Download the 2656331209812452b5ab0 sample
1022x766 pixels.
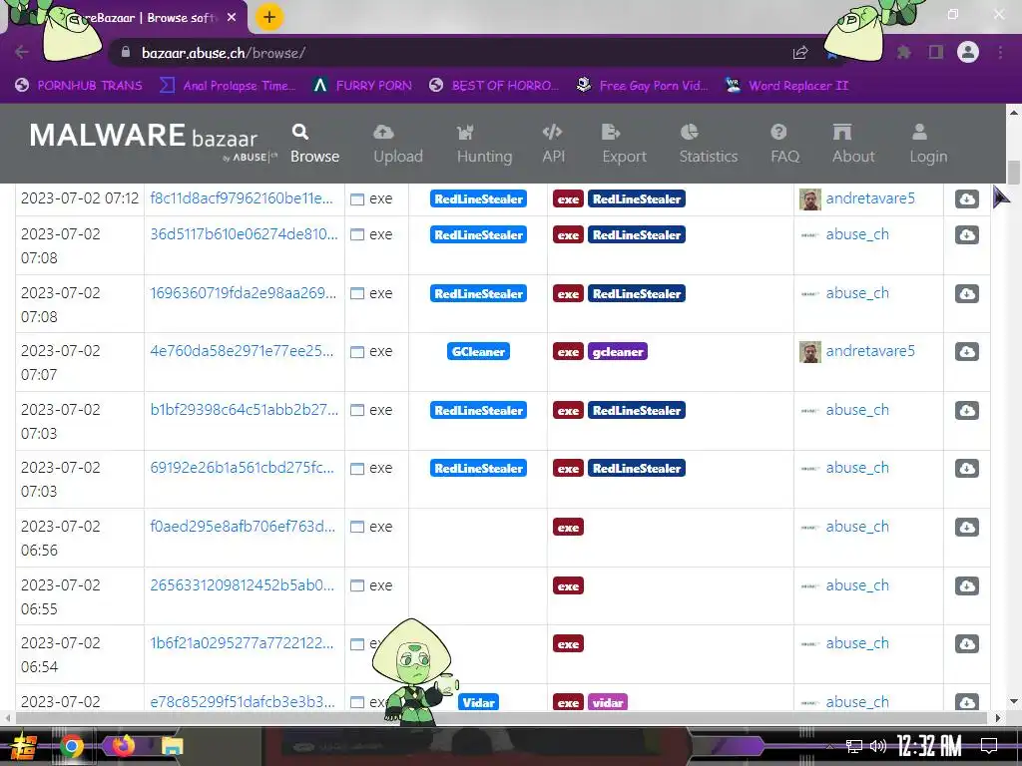pyautogui.click(x=966, y=584)
